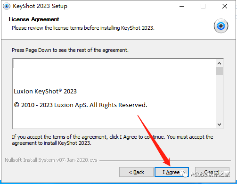Screen dimensions: 237x184
Task: Click the disabled maximize window button
Action: click(x=203, y=6)
